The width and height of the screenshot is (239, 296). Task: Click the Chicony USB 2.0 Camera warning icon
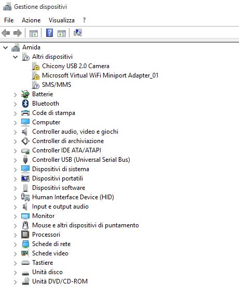point(36,66)
